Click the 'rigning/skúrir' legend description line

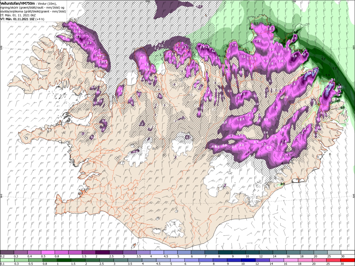[32, 7]
